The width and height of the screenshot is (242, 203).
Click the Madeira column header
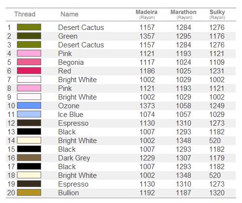click(147, 14)
